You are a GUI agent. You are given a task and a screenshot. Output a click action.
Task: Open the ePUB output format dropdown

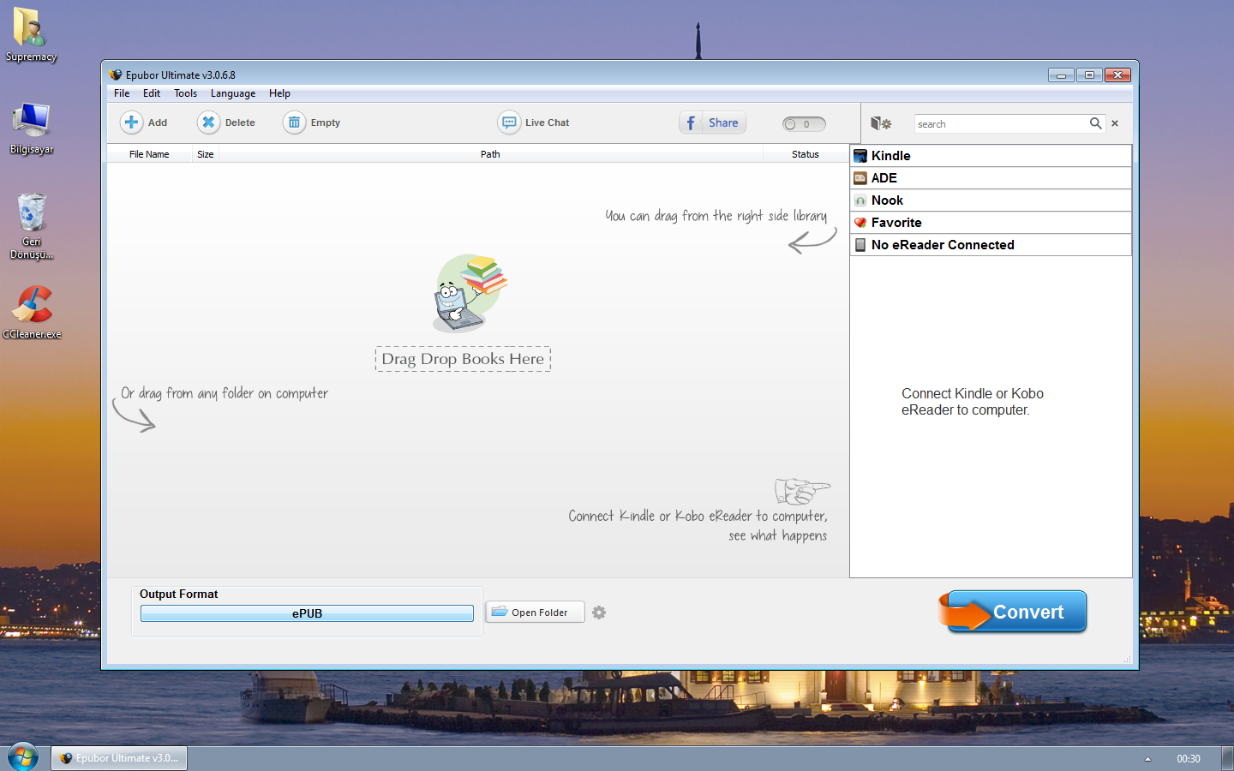pos(307,613)
